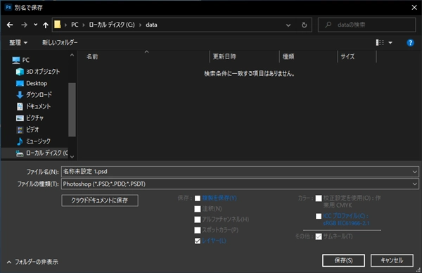The image size is (422, 273).
Task: Go up one folder level
Action: click(x=46, y=25)
